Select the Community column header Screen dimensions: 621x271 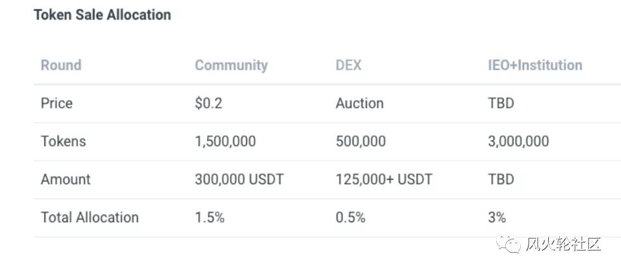(x=231, y=65)
